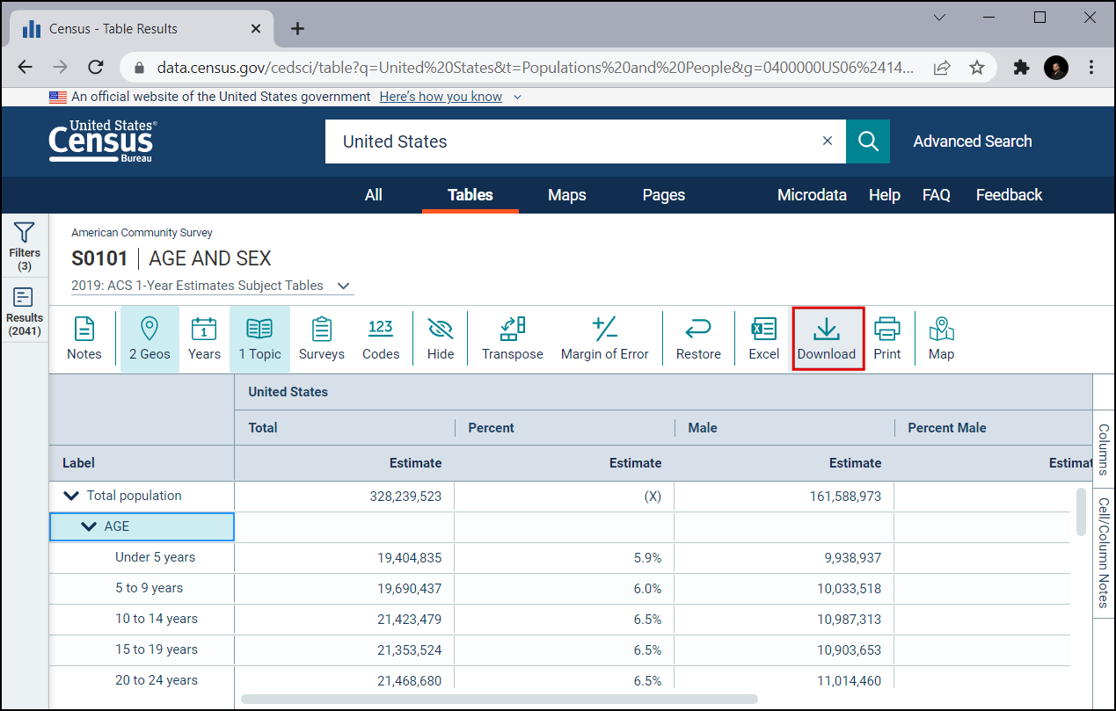Open the Notes panel icon

(84, 338)
